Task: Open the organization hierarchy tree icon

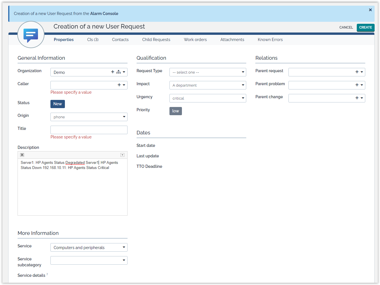Action: (x=118, y=72)
